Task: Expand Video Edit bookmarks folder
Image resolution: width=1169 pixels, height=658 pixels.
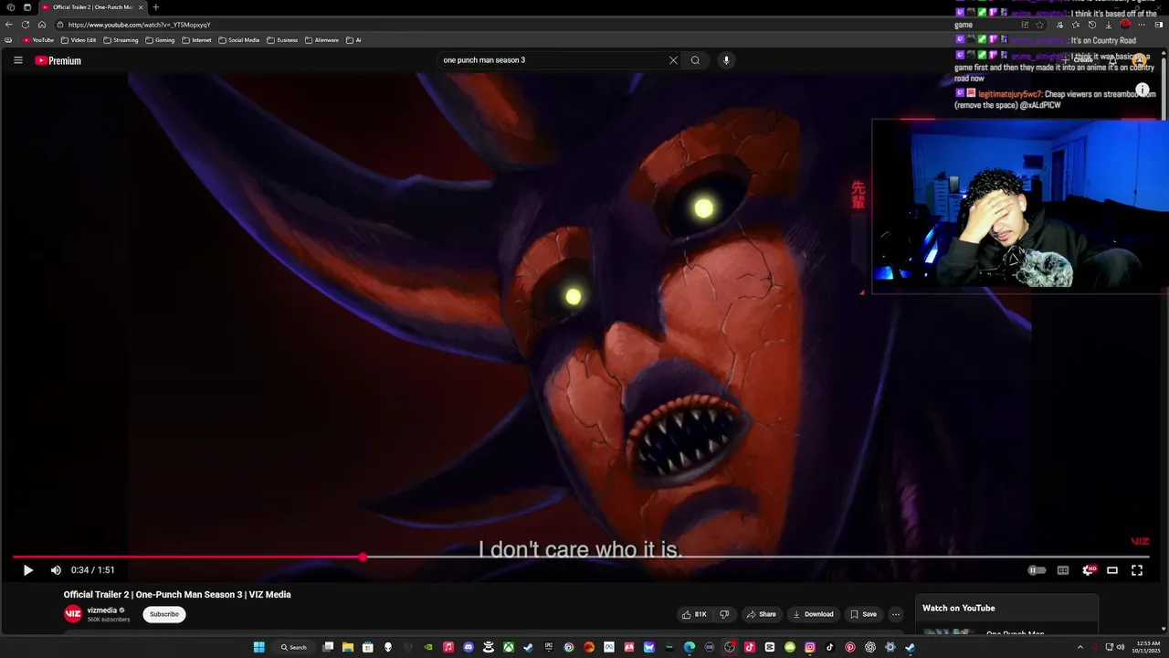Action: pos(79,40)
